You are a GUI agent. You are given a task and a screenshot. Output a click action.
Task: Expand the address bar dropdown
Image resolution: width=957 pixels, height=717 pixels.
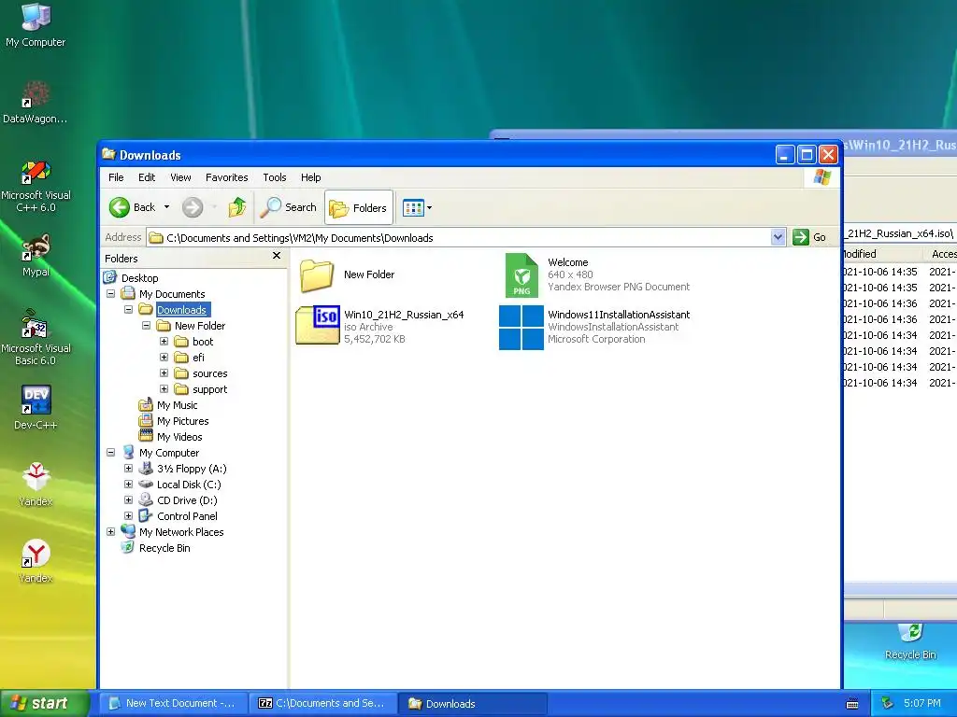(778, 237)
